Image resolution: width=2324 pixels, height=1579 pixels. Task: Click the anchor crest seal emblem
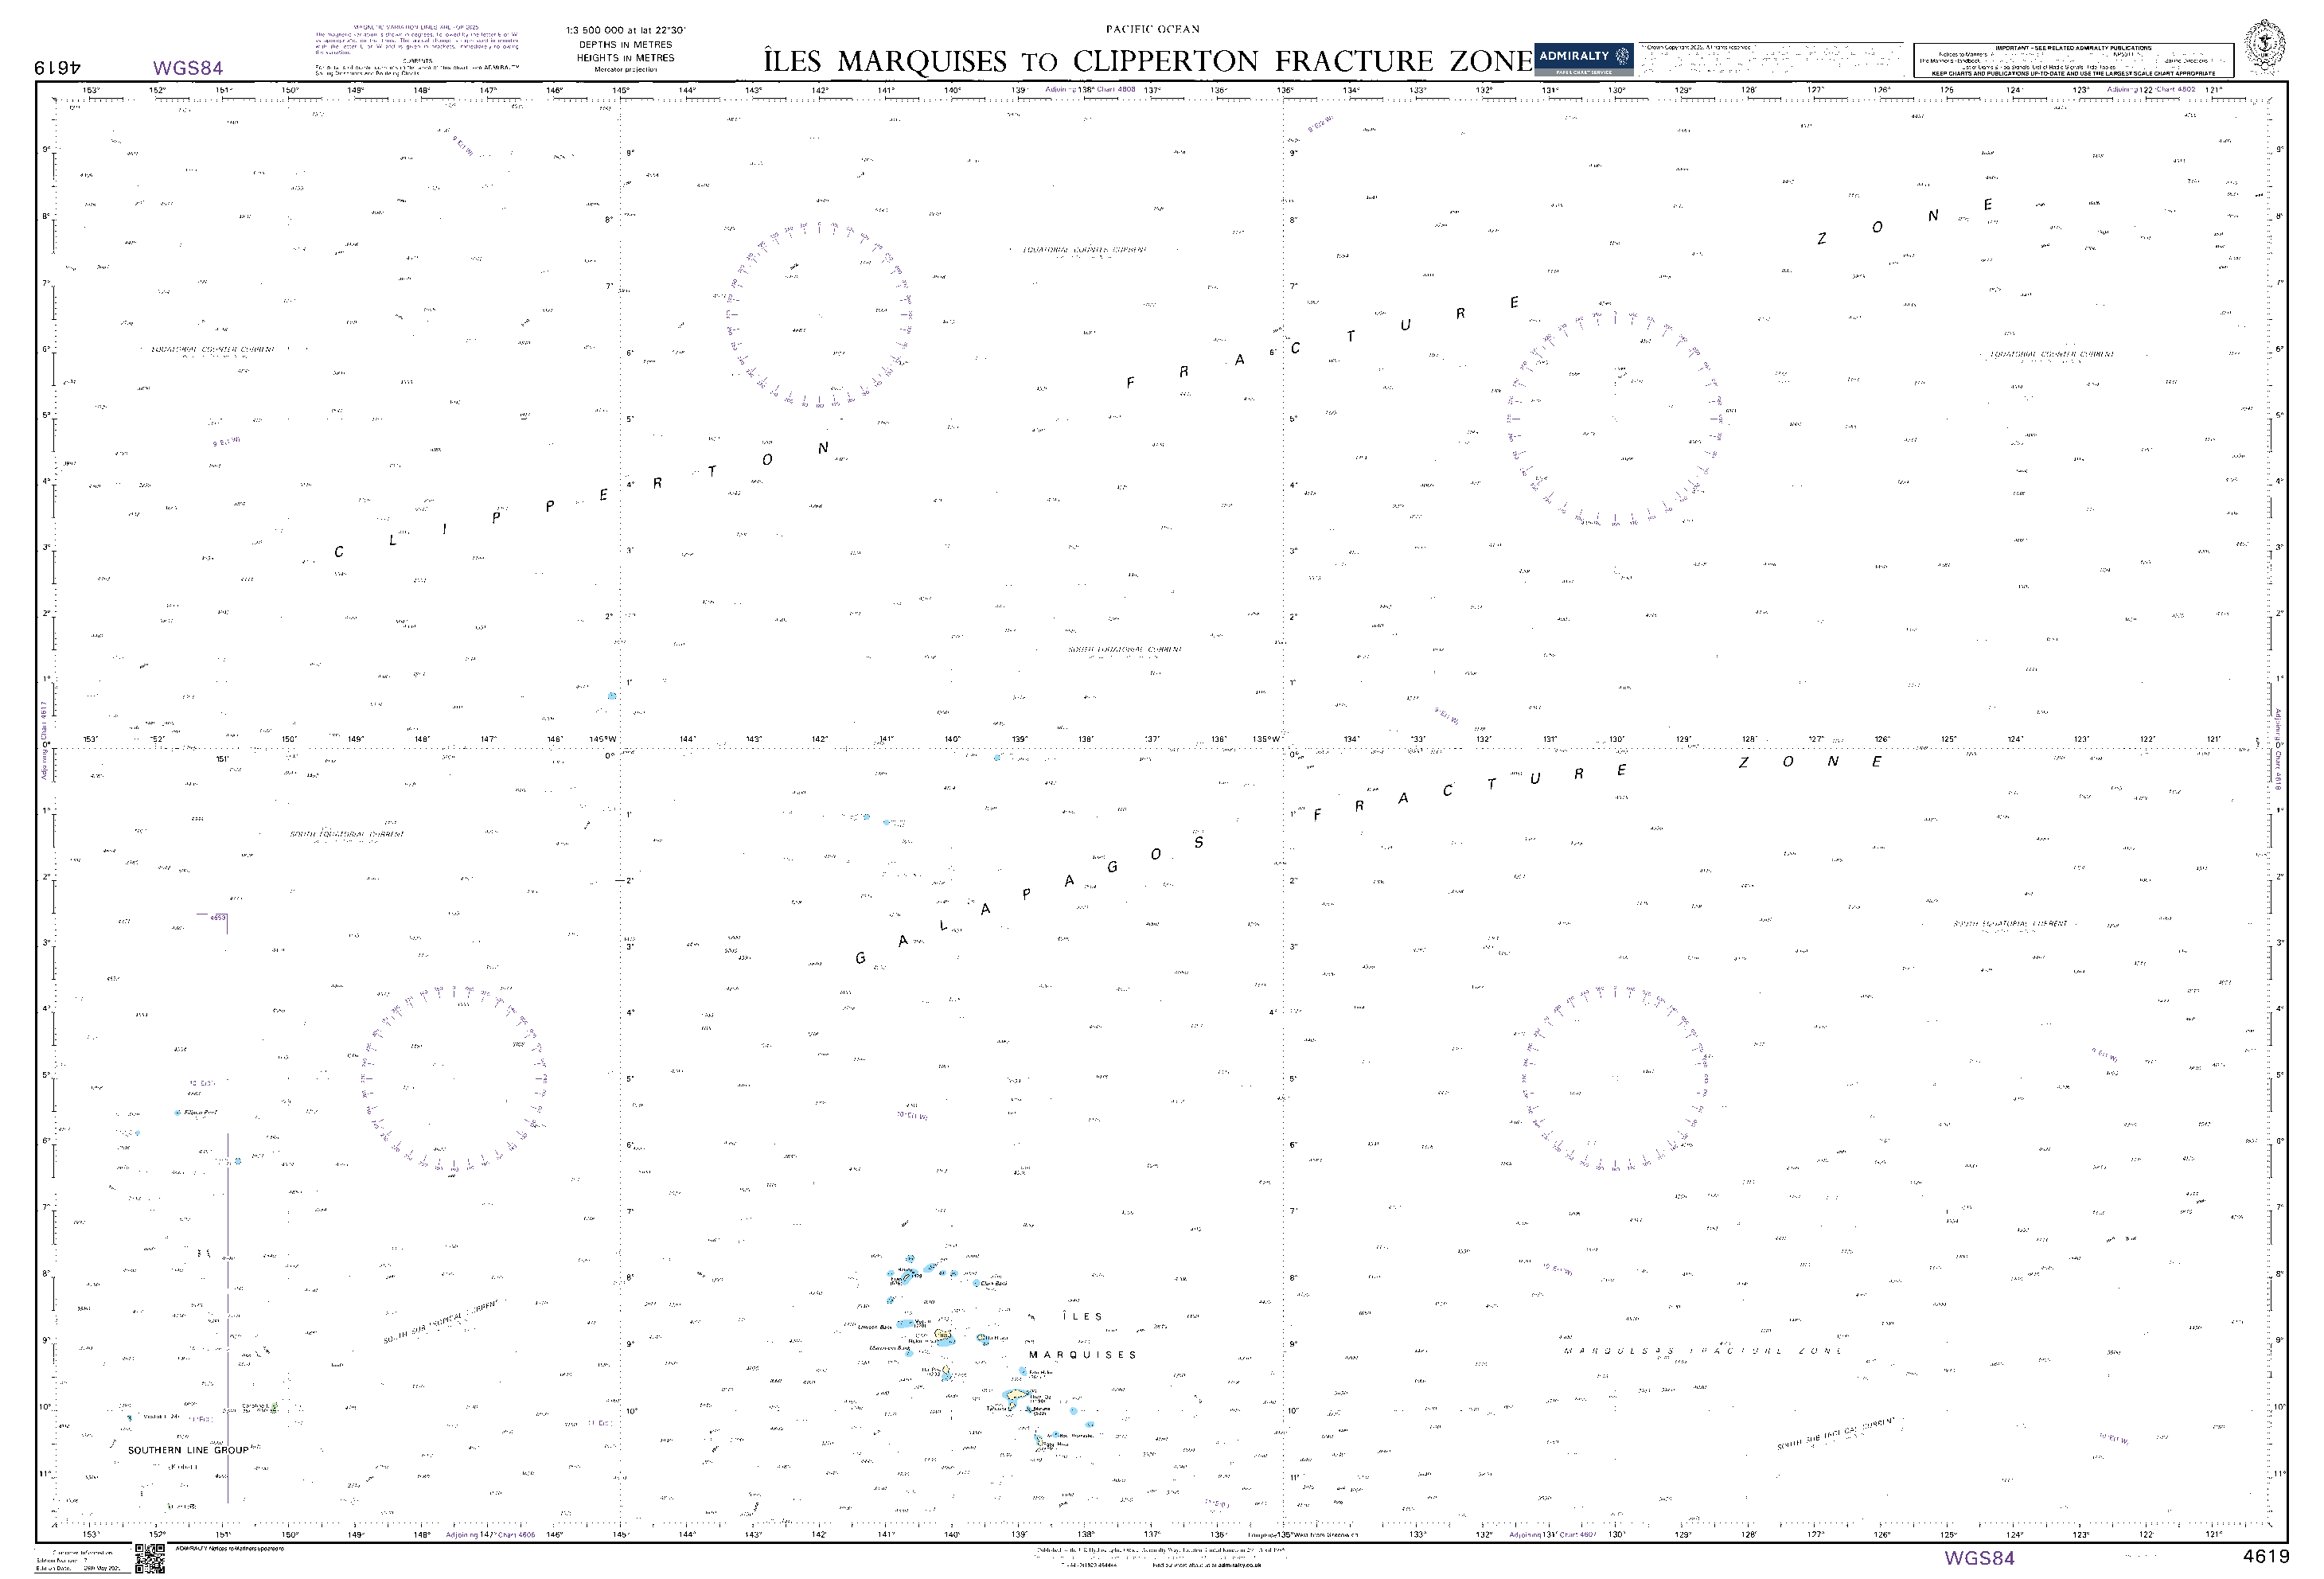[2265, 46]
